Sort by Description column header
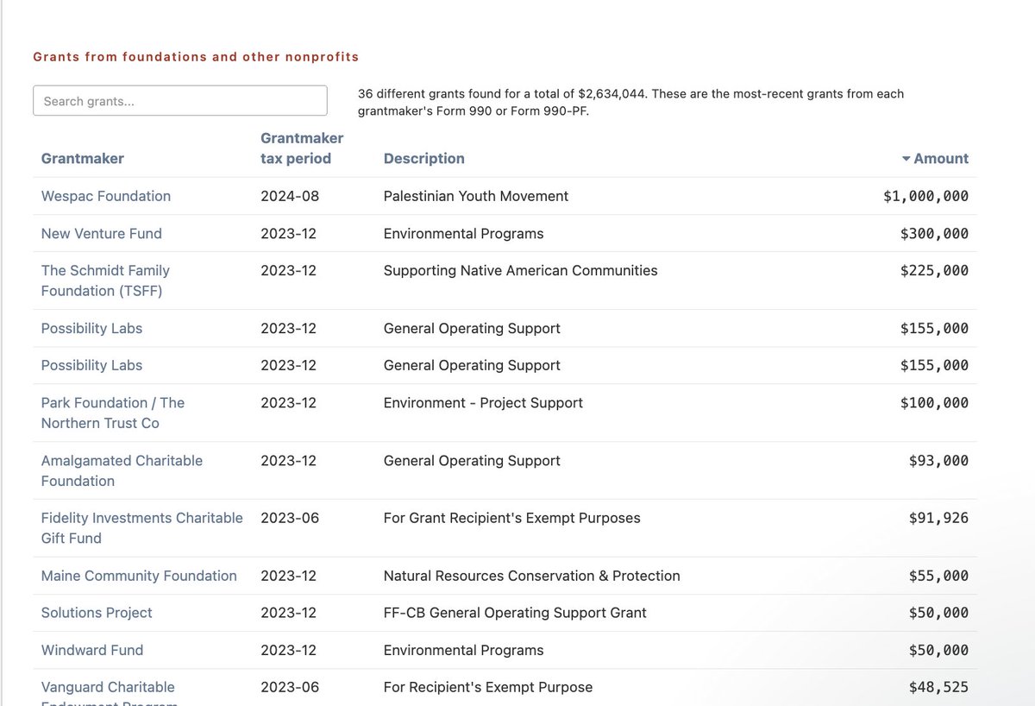The width and height of the screenshot is (1035, 706). [424, 159]
